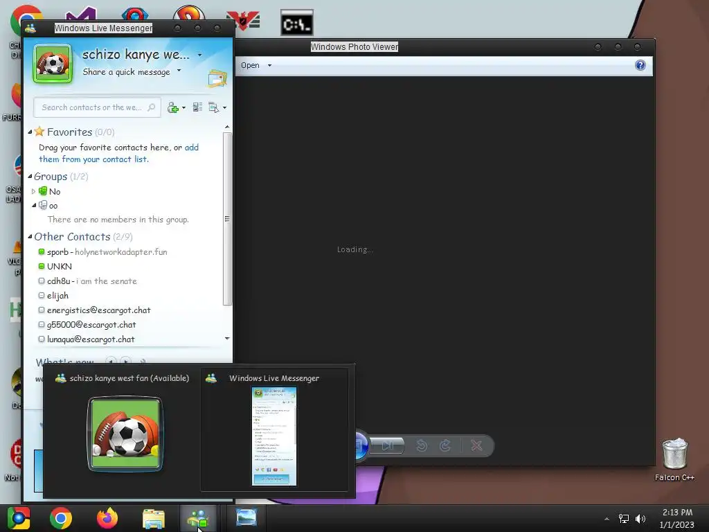Click the Photo Viewer taskbar button

point(246,517)
